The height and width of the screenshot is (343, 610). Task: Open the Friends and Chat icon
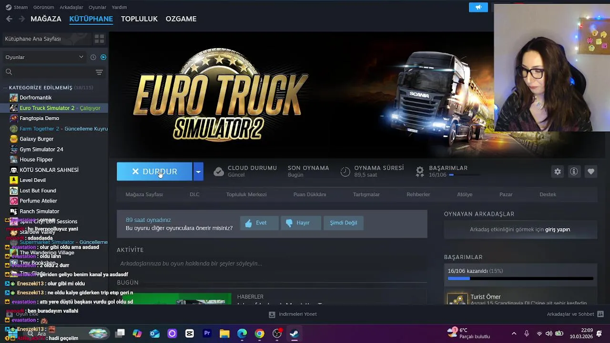(x=600, y=314)
